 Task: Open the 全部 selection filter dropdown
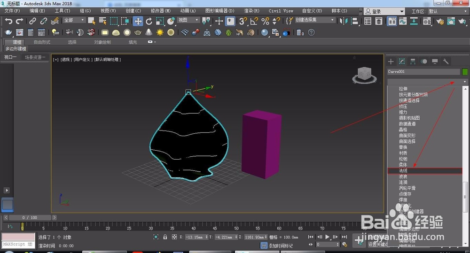tap(74, 20)
